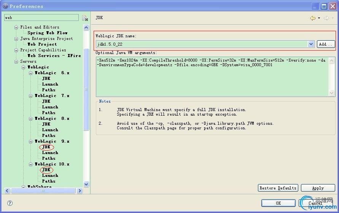
Task: Select Paths under WebLogic 10.x
Action: (49, 181)
